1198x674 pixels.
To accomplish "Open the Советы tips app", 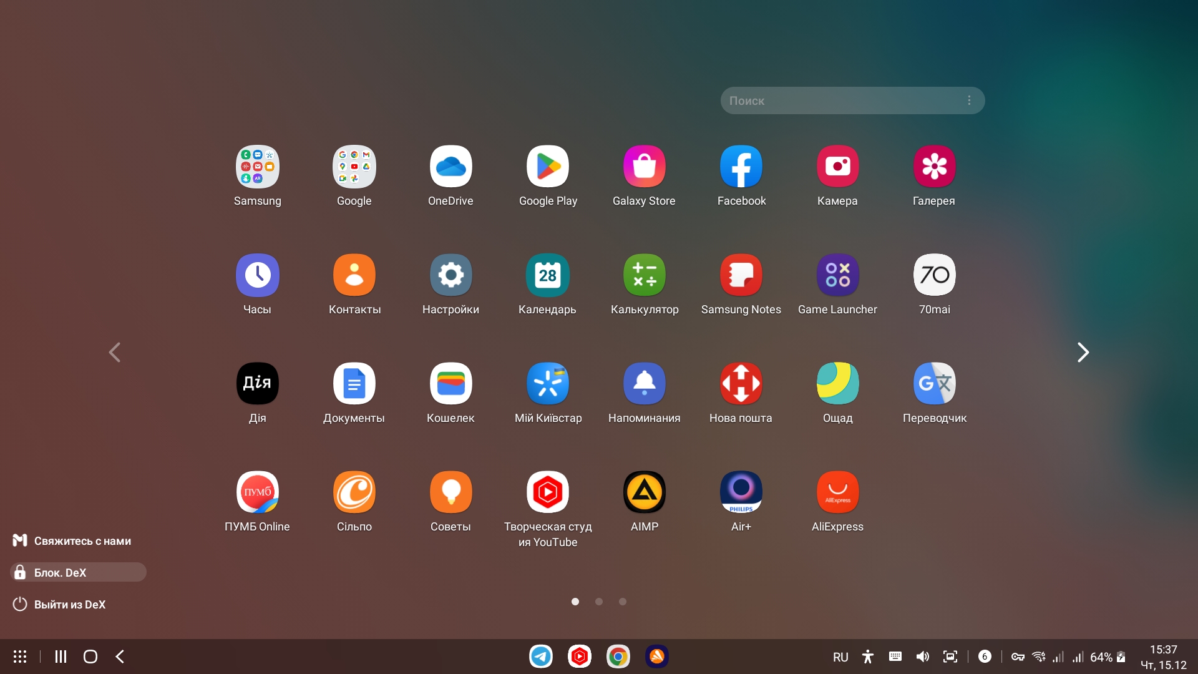I will (x=450, y=492).
